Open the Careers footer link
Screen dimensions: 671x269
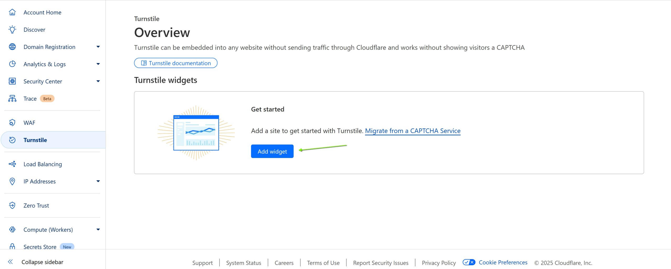pyautogui.click(x=284, y=263)
